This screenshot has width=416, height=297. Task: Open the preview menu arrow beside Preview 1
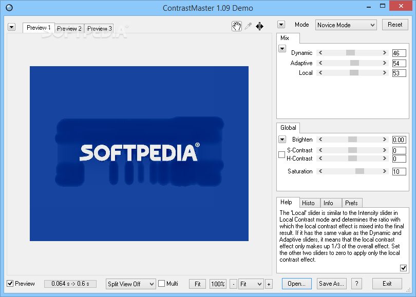pyautogui.click(x=11, y=27)
